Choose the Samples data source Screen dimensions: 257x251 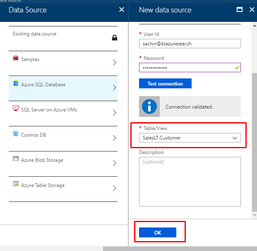click(63, 63)
